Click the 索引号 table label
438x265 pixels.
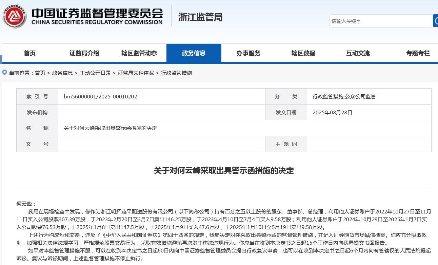tap(37, 97)
